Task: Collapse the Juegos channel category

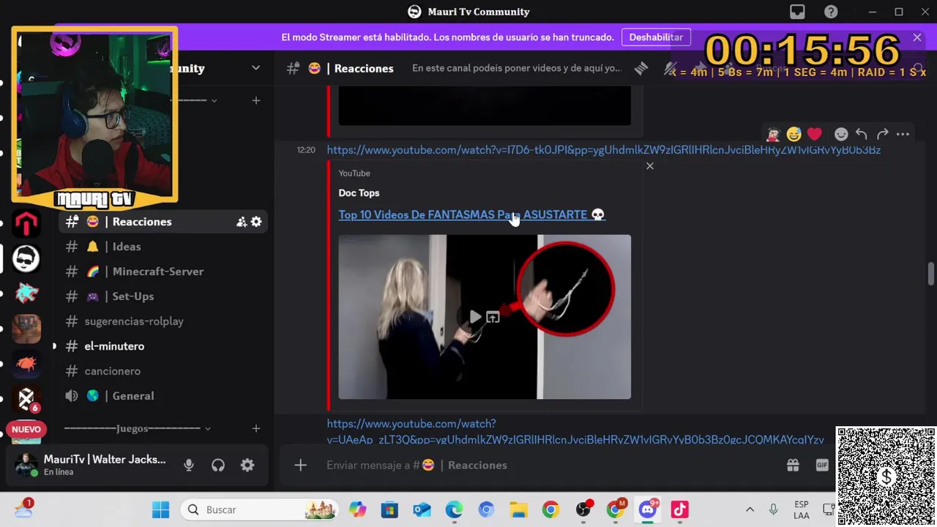Action: [x=207, y=428]
